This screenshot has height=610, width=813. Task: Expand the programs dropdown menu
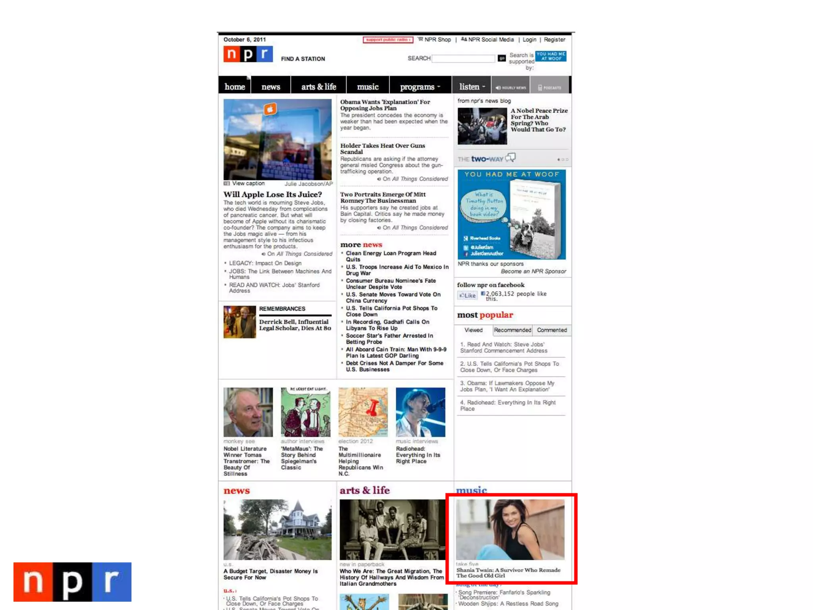point(420,87)
